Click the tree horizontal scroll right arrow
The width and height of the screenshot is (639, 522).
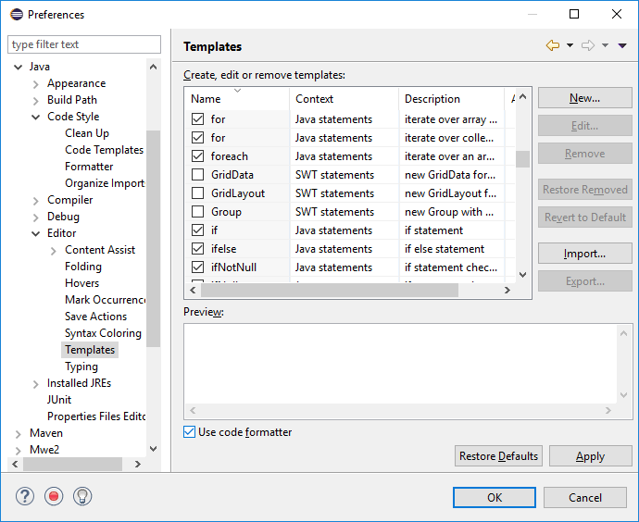click(x=138, y=464)
